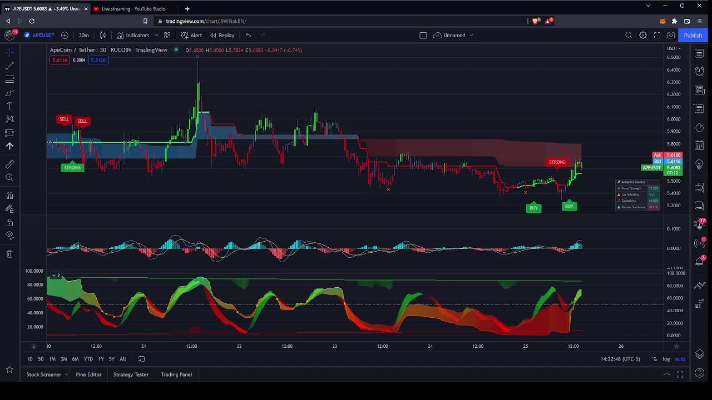Open the Trading Panel tab
Screen dimensions: 712x400
click(176, 374)
